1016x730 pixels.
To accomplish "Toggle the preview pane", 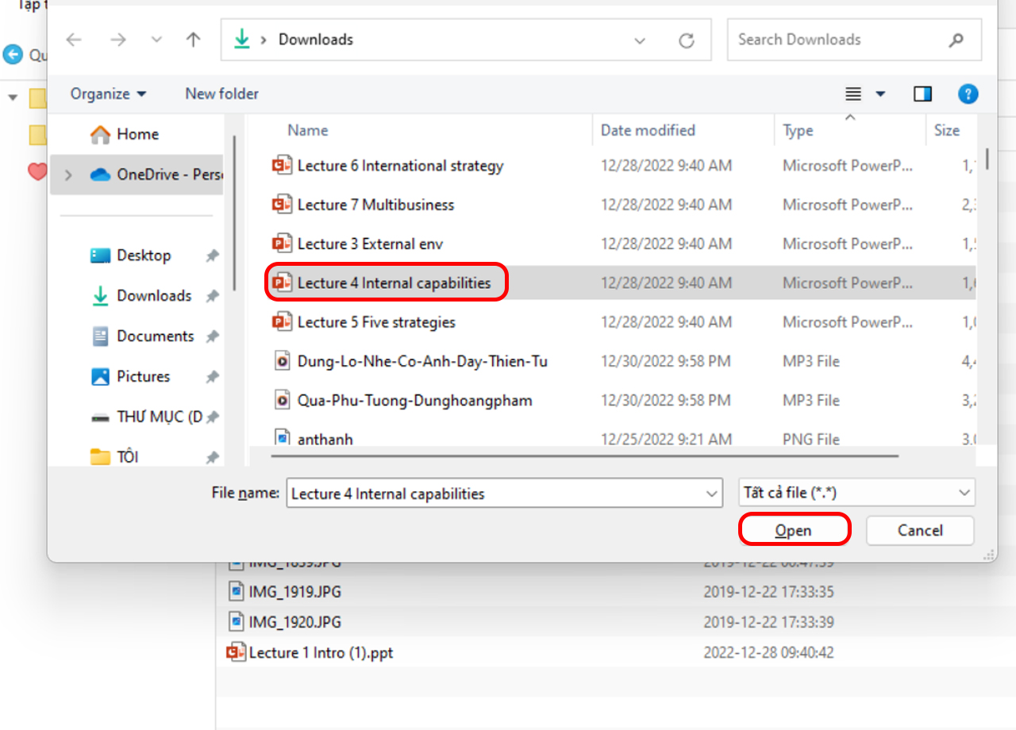I will pyautogui.click(x=922, y=94).
